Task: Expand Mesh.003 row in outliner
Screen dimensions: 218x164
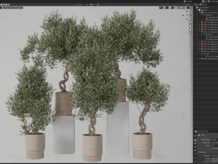Action: point(202,34)
